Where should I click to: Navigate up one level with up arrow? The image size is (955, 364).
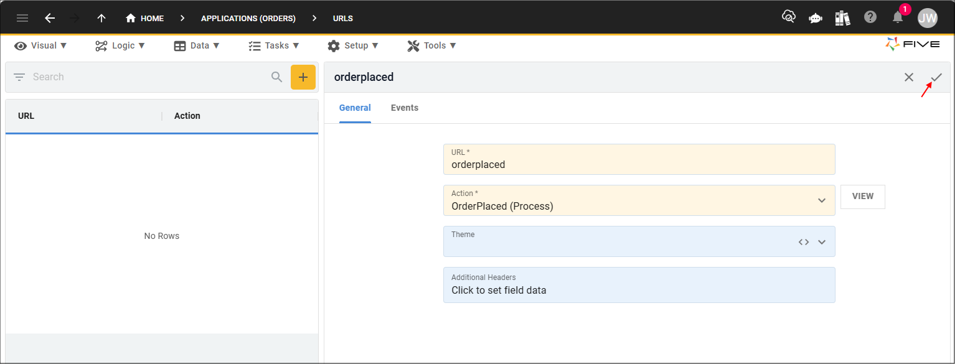click(101, 18)
